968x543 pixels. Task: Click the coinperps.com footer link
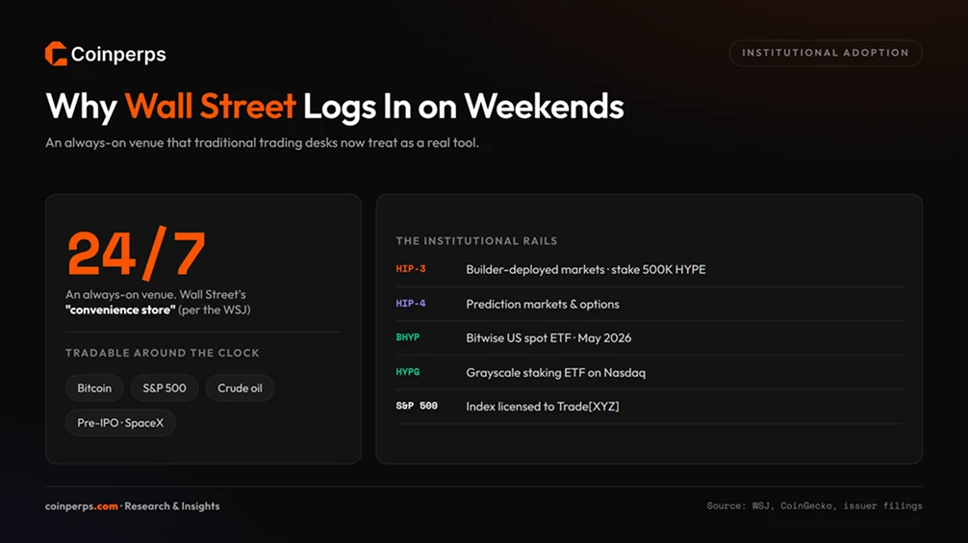coord(82,506)
